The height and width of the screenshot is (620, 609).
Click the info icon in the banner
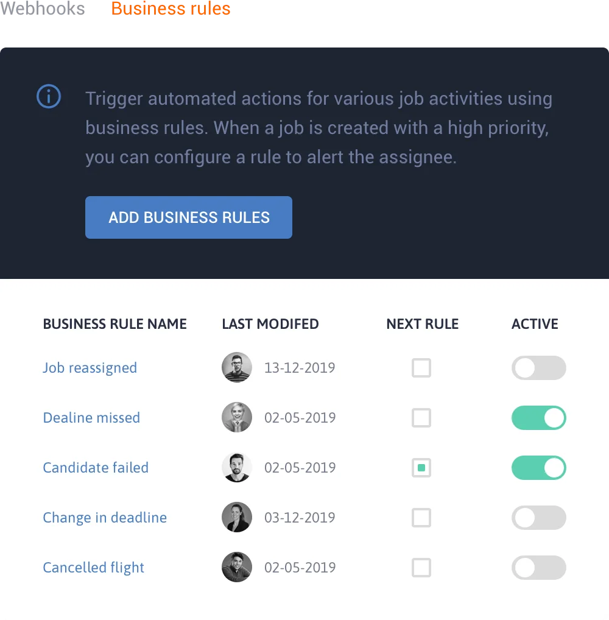point(49,96)
